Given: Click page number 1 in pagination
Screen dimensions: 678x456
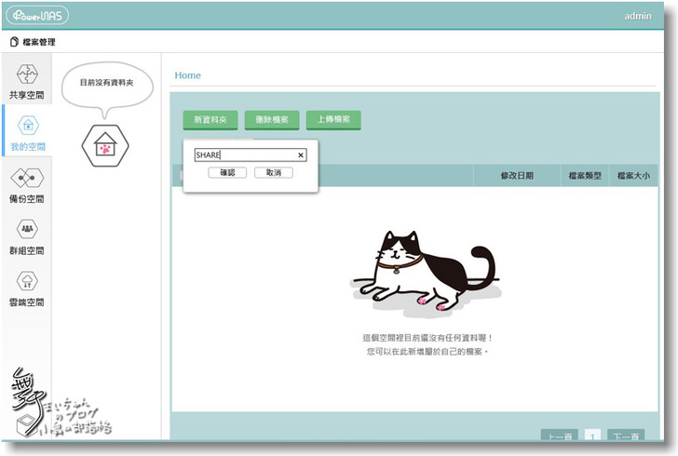Looking at the screenshot, I should click(x=593, y=436).
